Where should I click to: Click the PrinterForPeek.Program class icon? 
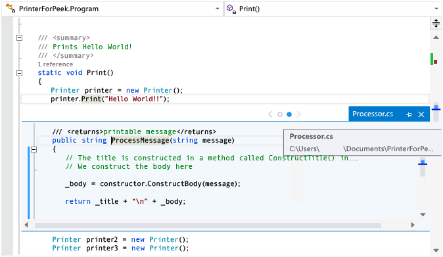[10, 8]
